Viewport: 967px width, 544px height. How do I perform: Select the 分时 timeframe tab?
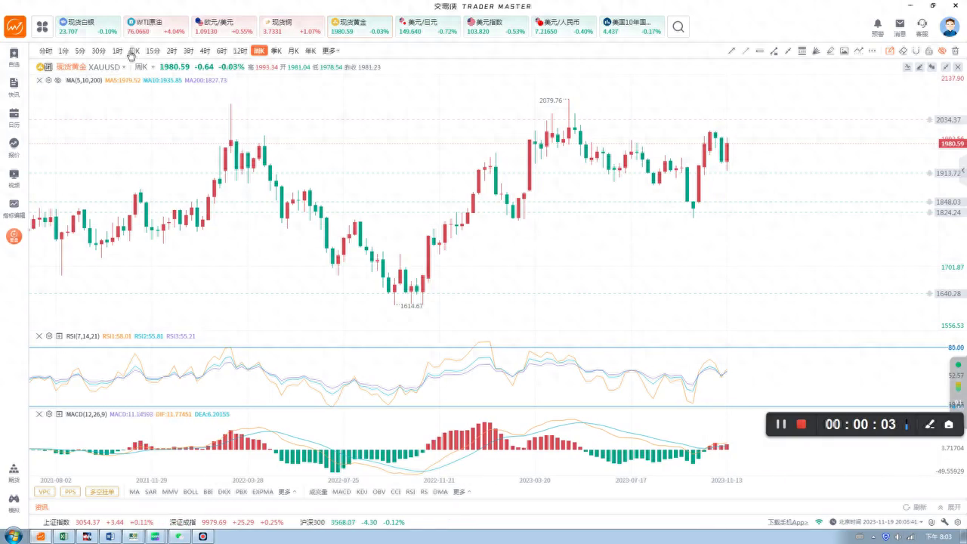pos(46,51)
